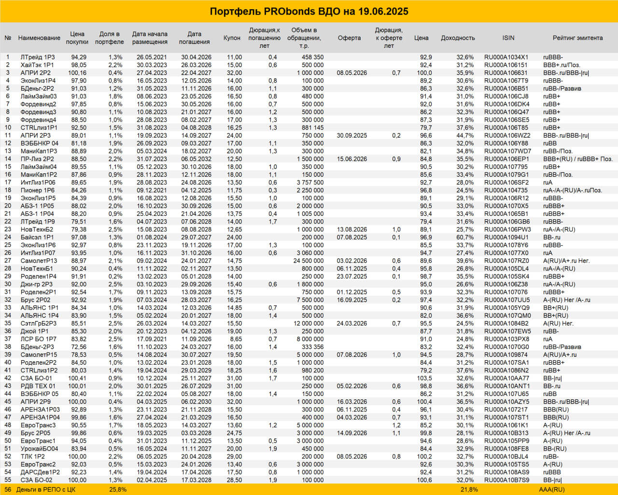Select the ISIN 'RU000A106151'
Image resolution: width=618 pixels, height=495 pixels.
click(506, 65)
